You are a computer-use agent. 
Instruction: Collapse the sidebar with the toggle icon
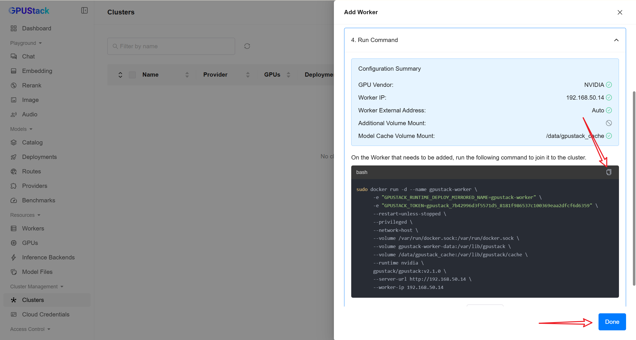pyautogui.click(x=84, y=11)
